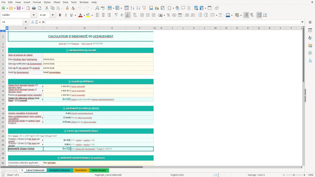The height and width of the screenshot is (177, 315).
Task: Add a decimal place
Action: (x=187, y=15)
